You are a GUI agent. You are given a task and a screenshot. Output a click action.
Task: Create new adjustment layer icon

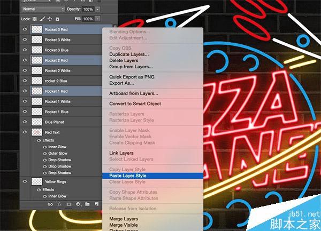pos(78,204)
